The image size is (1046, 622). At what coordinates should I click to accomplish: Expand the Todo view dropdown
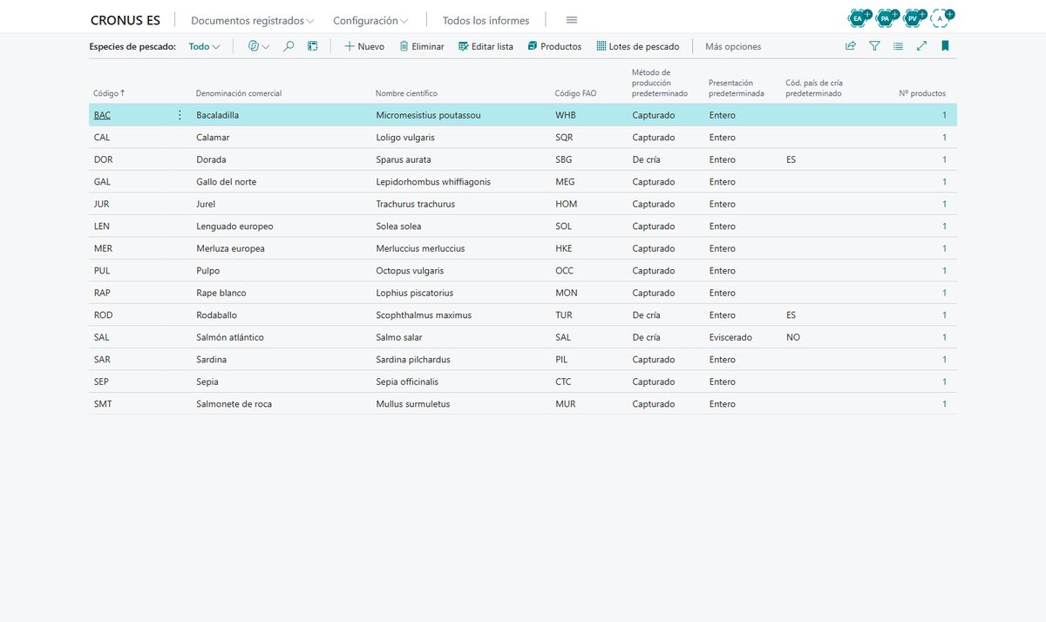[204, 46]
